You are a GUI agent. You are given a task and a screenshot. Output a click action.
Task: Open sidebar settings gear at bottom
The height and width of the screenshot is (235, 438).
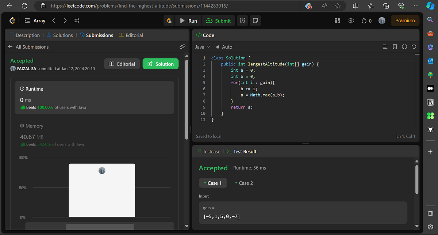(430, 227)
